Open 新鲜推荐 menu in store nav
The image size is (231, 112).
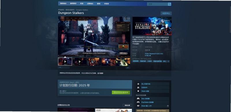pyautogui.click(x=73, y=3)
